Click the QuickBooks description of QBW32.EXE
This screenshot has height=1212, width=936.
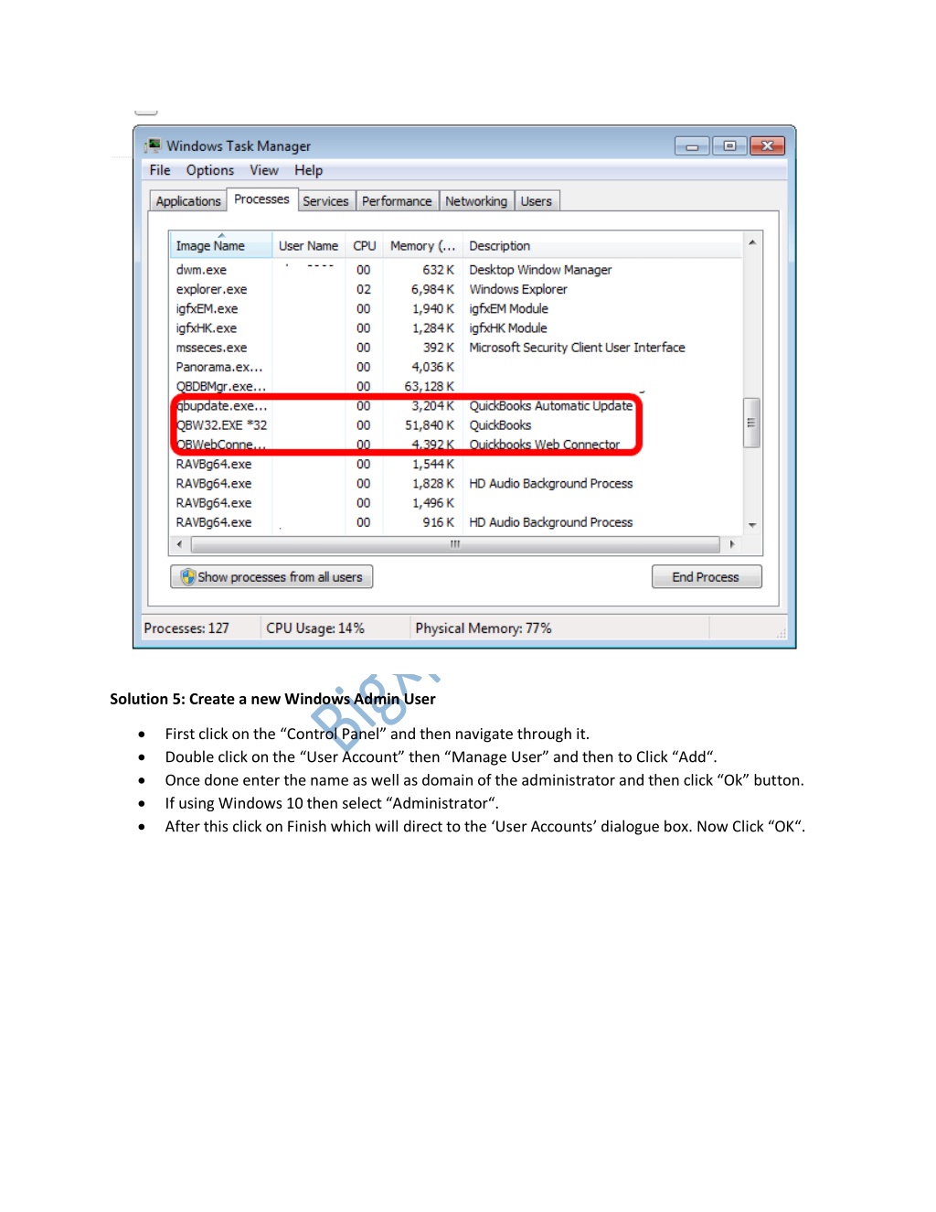[500, 425]
